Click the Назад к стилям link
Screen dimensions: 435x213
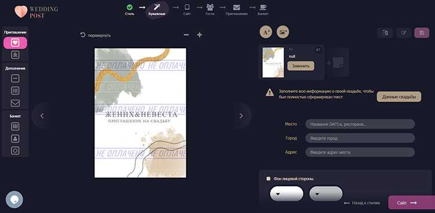click(362, 203)
